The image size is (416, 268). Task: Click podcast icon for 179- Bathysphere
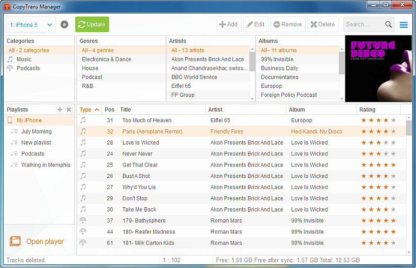coord(83,220)
